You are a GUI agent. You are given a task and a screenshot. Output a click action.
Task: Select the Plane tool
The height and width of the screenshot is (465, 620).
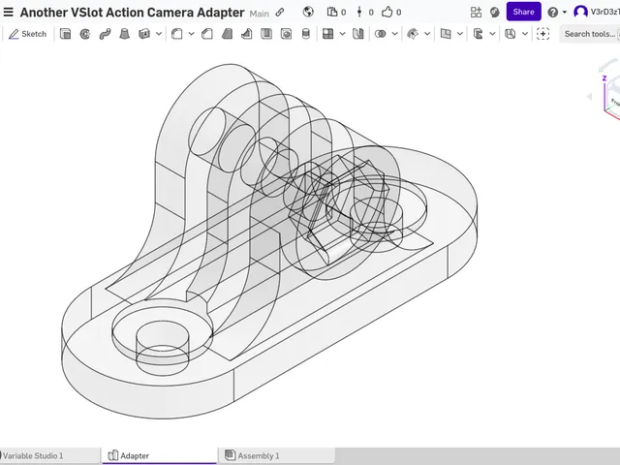tap(446, 34)
